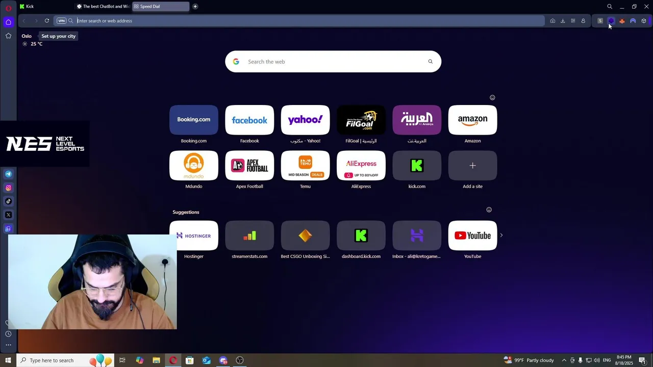The width and height of the screenshot is (653, 367).
Task: Open the YouTube suggestion tile
Action: click(x=472, y=235)
